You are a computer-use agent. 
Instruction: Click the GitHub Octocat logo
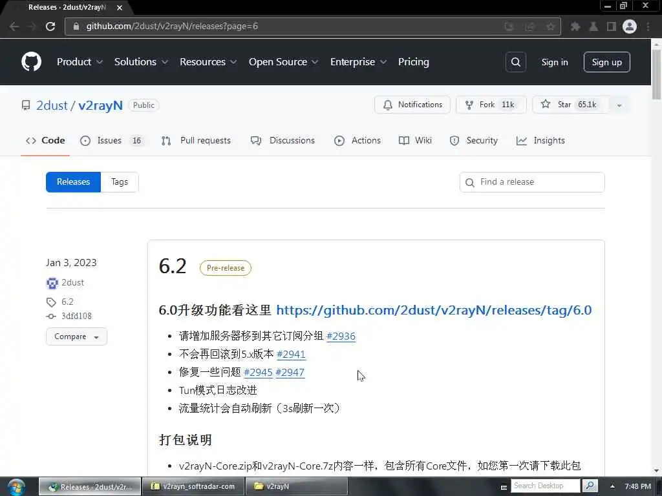tap(31, 62)
